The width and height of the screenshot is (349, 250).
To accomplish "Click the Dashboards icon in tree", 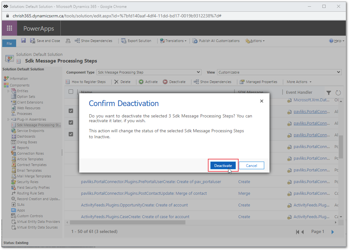I will point(14,136).
